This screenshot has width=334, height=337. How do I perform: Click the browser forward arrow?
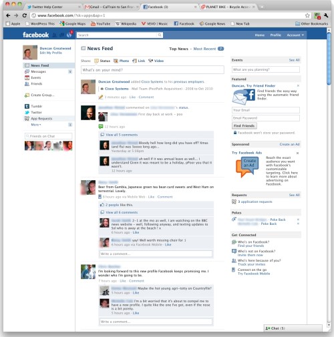16,15
